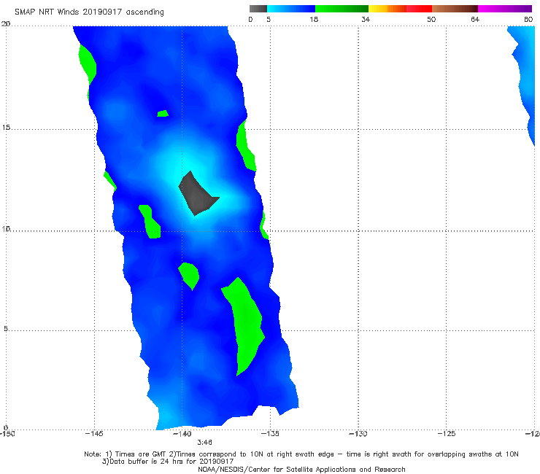Click the longitude axis label "-140"

(x=182, y=434)
